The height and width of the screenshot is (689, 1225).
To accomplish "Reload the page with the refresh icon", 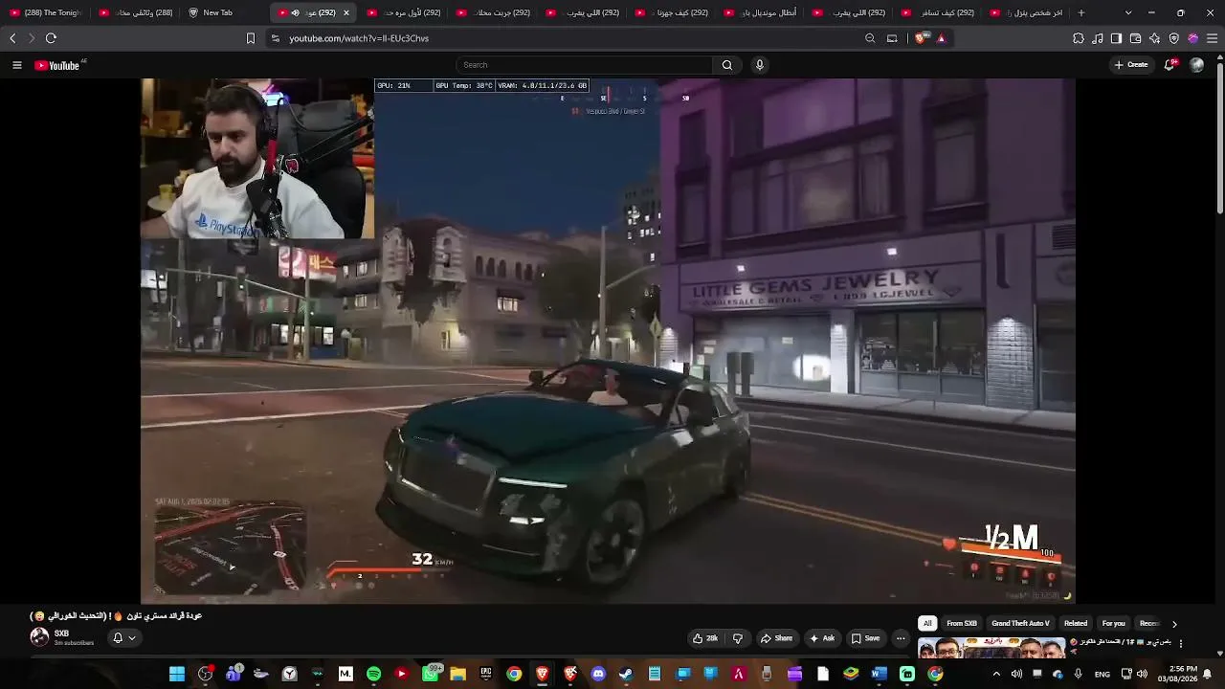I will click(51, 38).
